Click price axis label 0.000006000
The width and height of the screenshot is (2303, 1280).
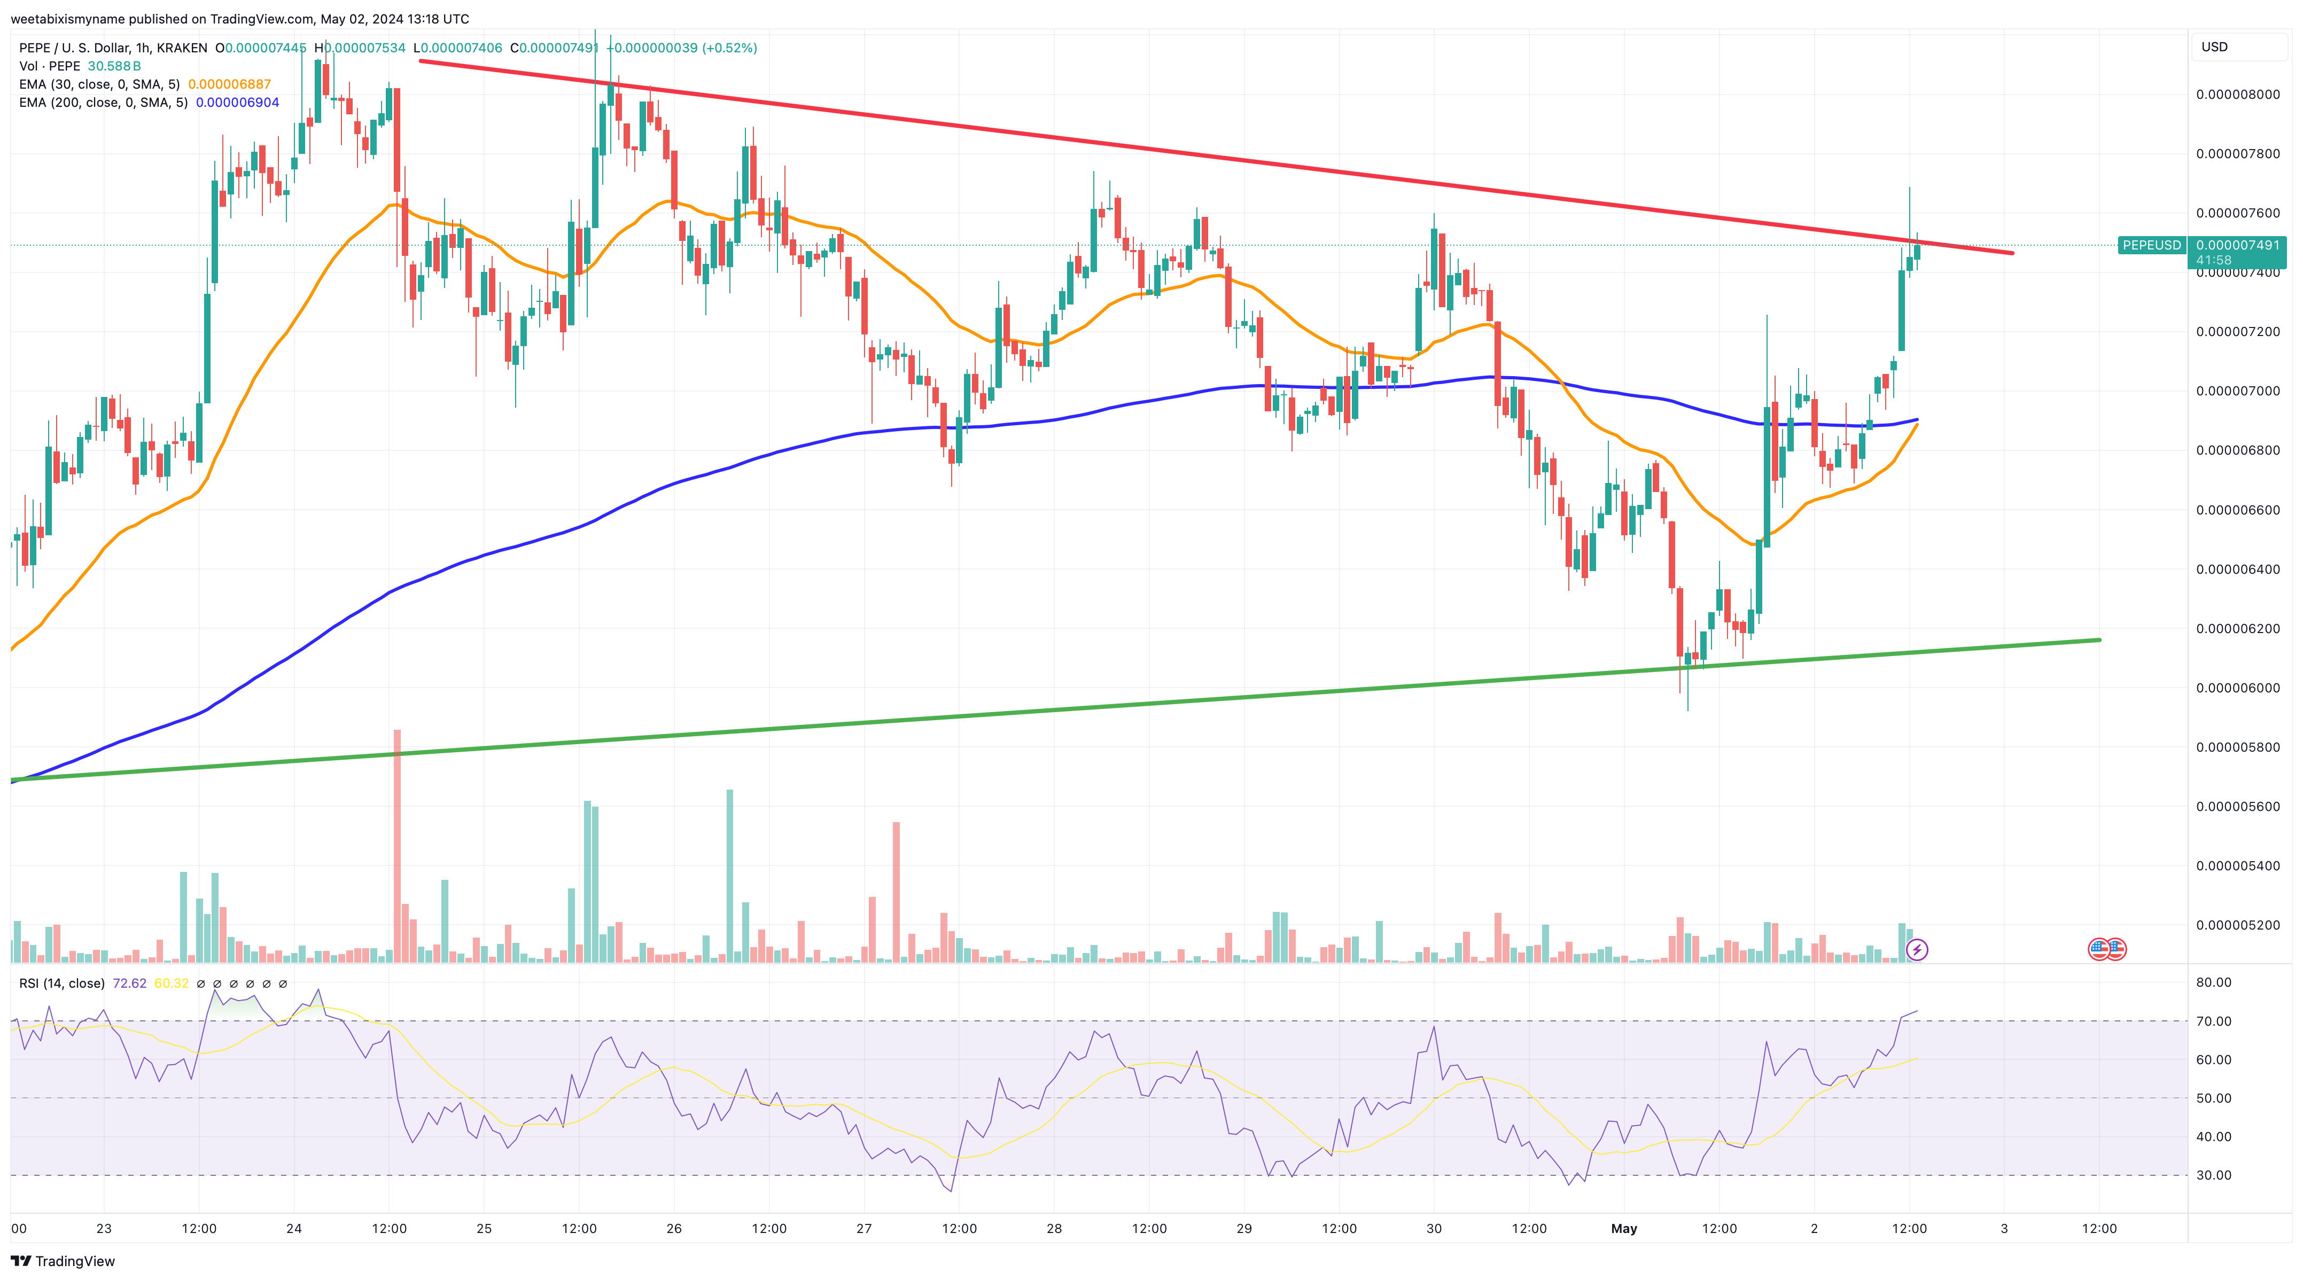point(2238,688)
